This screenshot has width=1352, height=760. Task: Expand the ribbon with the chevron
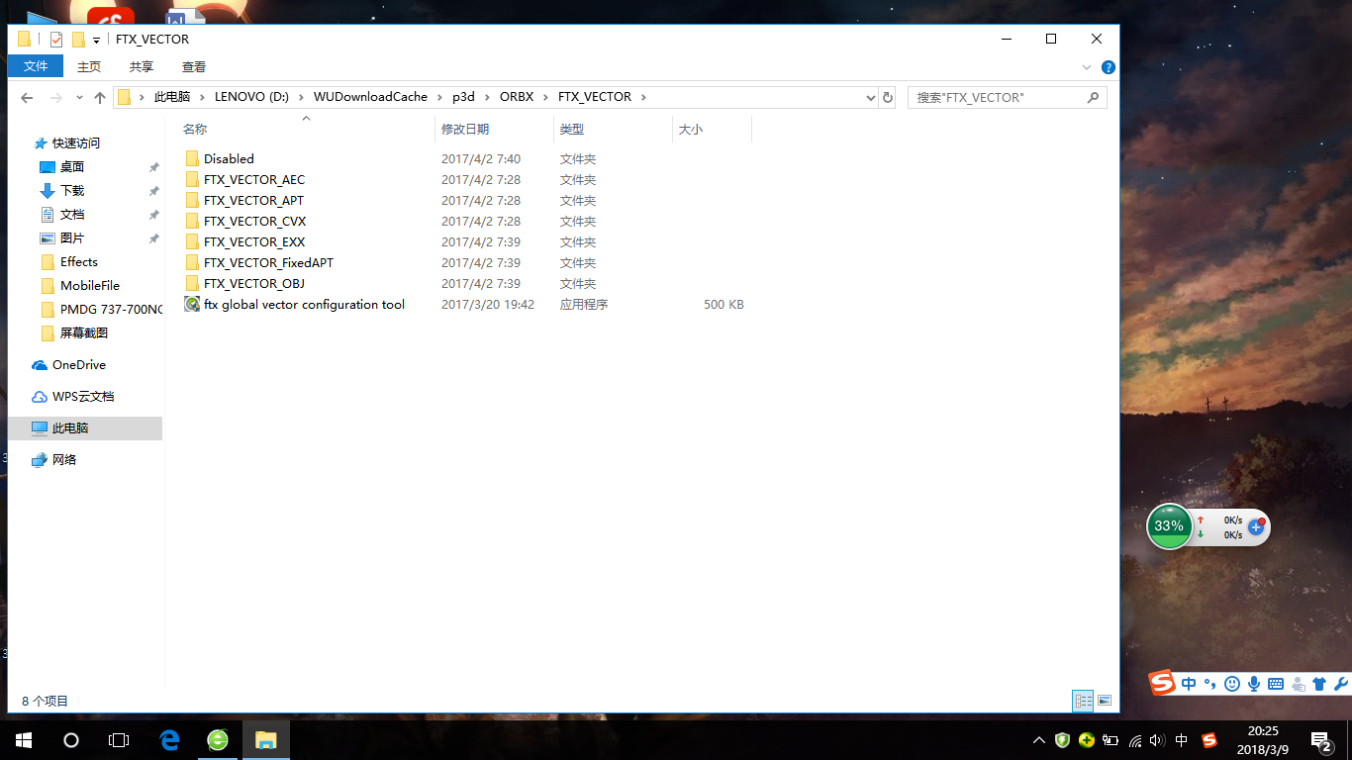coord(1089,67)
